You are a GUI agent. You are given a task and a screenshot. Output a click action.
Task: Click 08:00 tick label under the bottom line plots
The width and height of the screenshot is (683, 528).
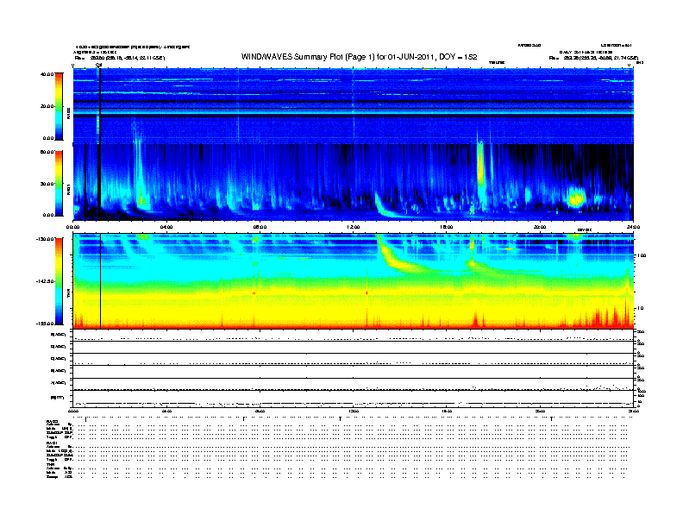pos(260,412)
